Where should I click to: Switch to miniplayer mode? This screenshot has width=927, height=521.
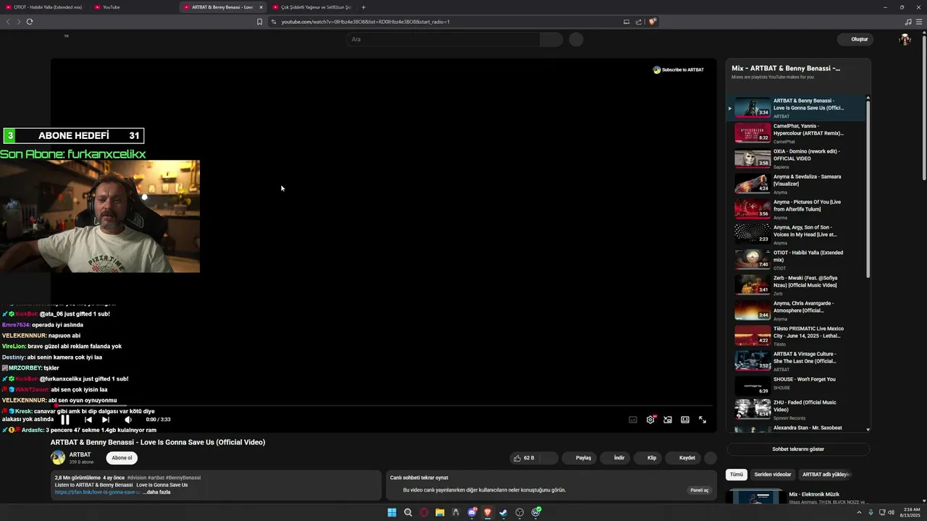668,420
